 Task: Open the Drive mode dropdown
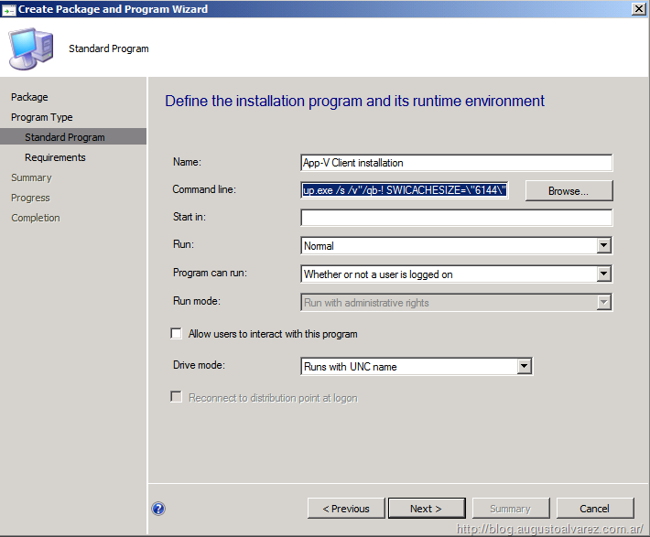tap(524, 366)
